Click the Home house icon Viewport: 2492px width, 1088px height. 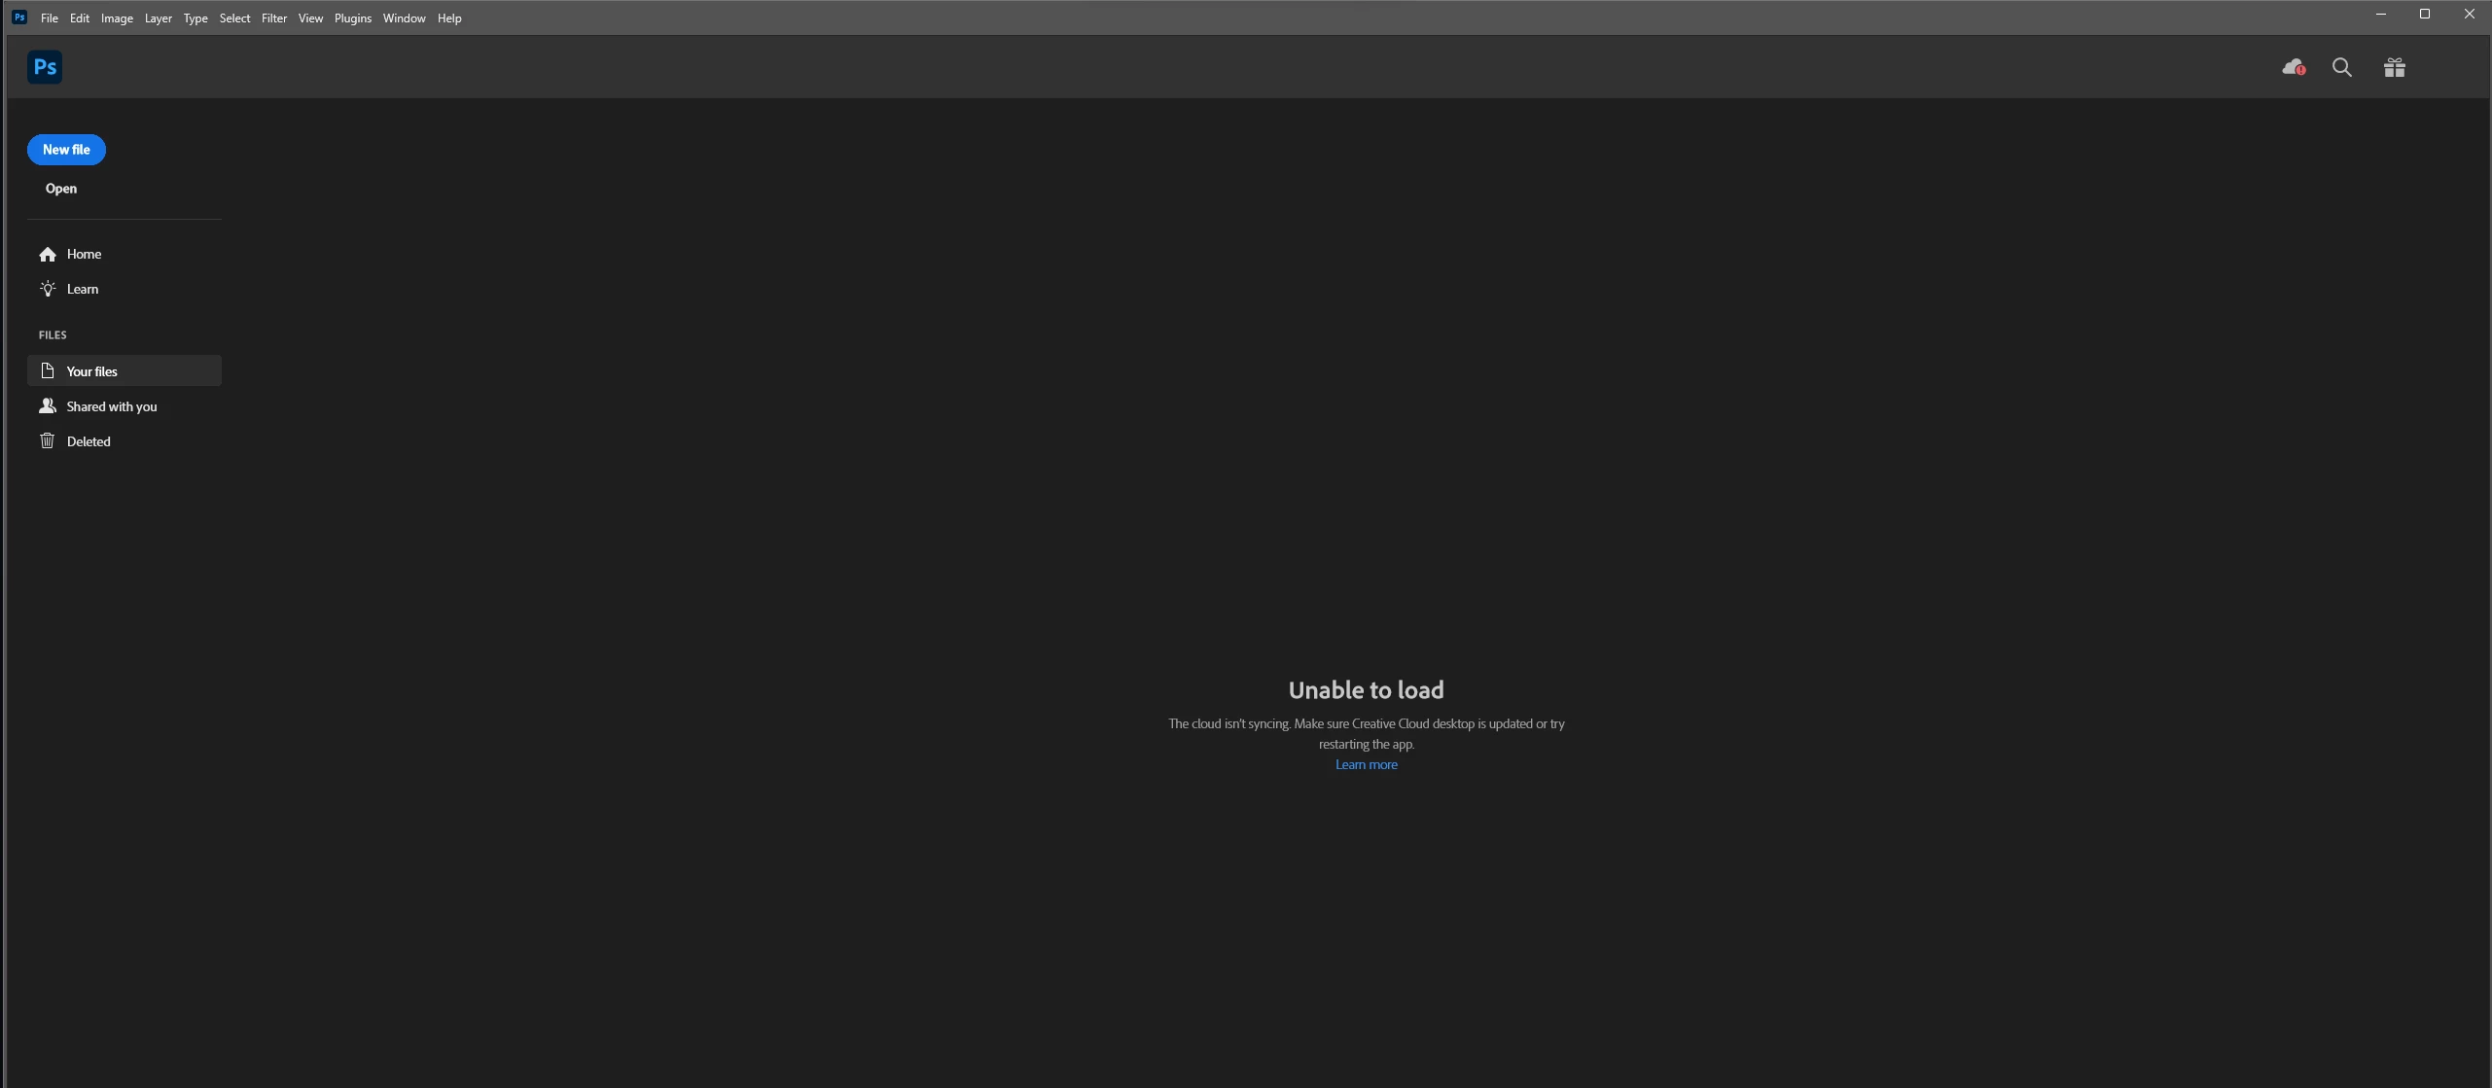tap(48, 255)
